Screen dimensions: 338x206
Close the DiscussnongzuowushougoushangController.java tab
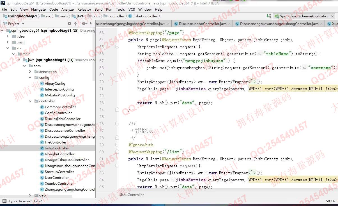[321, 24]
